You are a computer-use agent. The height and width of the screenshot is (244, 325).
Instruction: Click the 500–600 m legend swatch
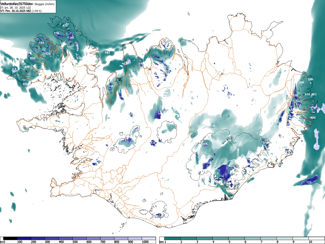[79, 238]
